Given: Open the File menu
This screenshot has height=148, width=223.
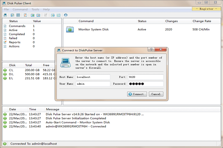Looking at the screenshot, I should [x=6, y=9].
